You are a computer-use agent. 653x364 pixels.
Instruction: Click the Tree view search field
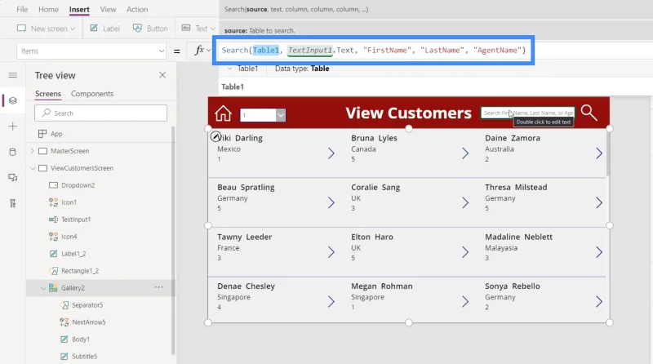100,113
